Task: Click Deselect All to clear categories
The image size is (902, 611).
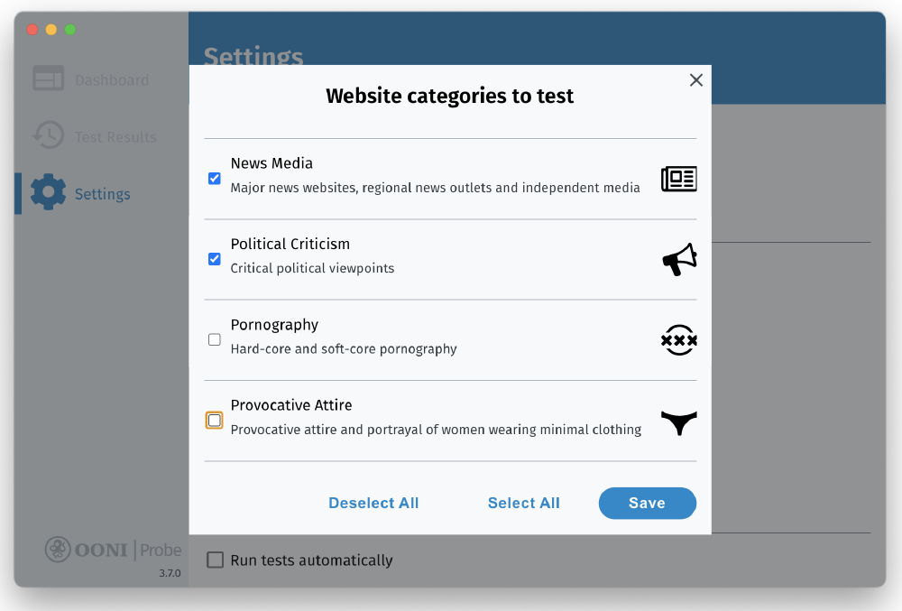Action: 373,503
